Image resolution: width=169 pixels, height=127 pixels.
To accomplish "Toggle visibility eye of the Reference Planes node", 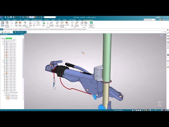I will coord(5,42).
